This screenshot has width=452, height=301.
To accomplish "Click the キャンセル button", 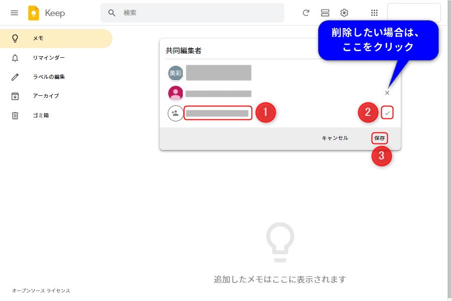I will (x=334, y=138).
